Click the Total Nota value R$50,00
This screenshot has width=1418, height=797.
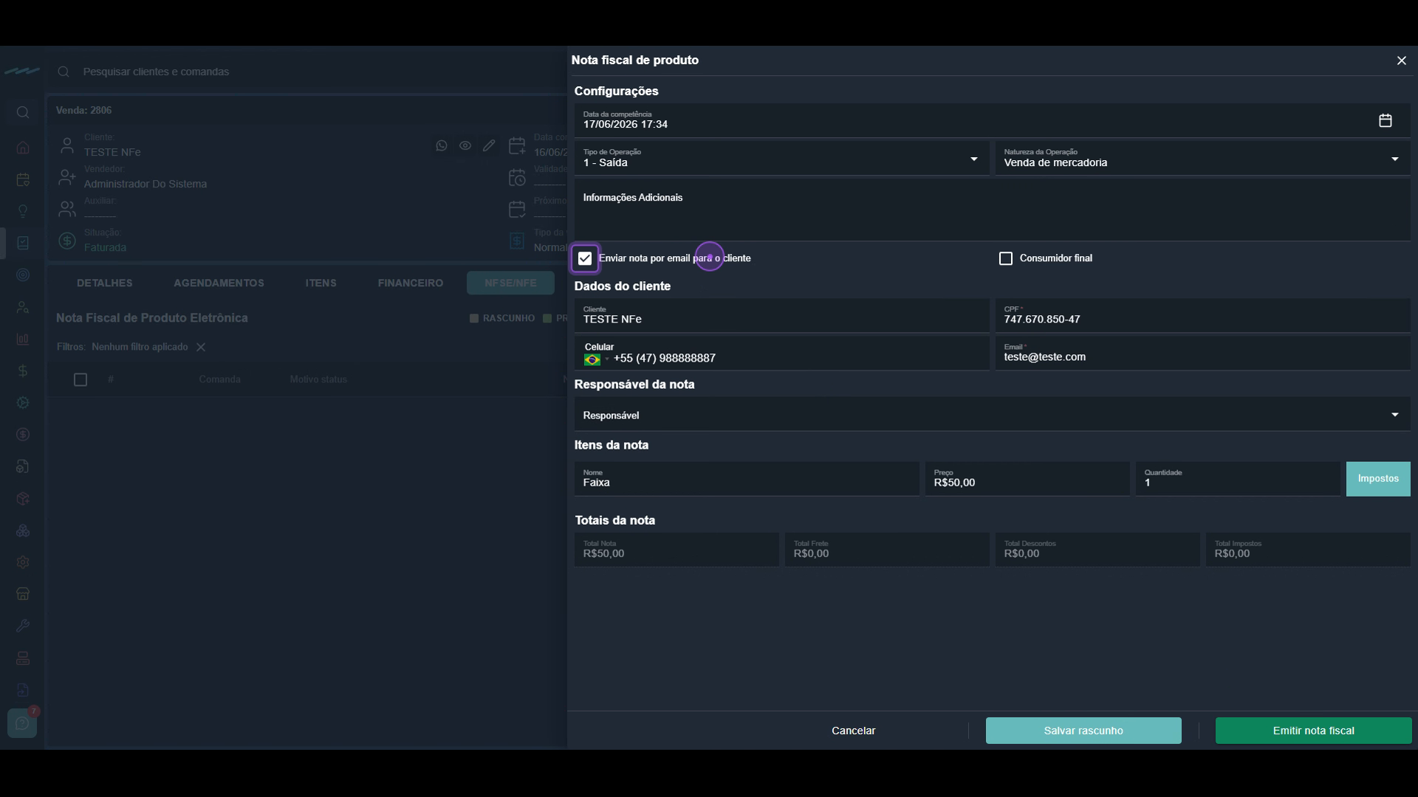(677, 550)
